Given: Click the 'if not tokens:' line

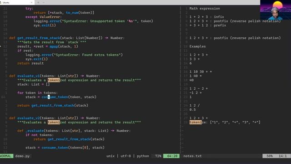Looking at the screenshot, I should tap(40, 135).
